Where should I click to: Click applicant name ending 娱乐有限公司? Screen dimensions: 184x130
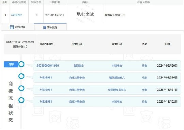[x=115, y=15]
